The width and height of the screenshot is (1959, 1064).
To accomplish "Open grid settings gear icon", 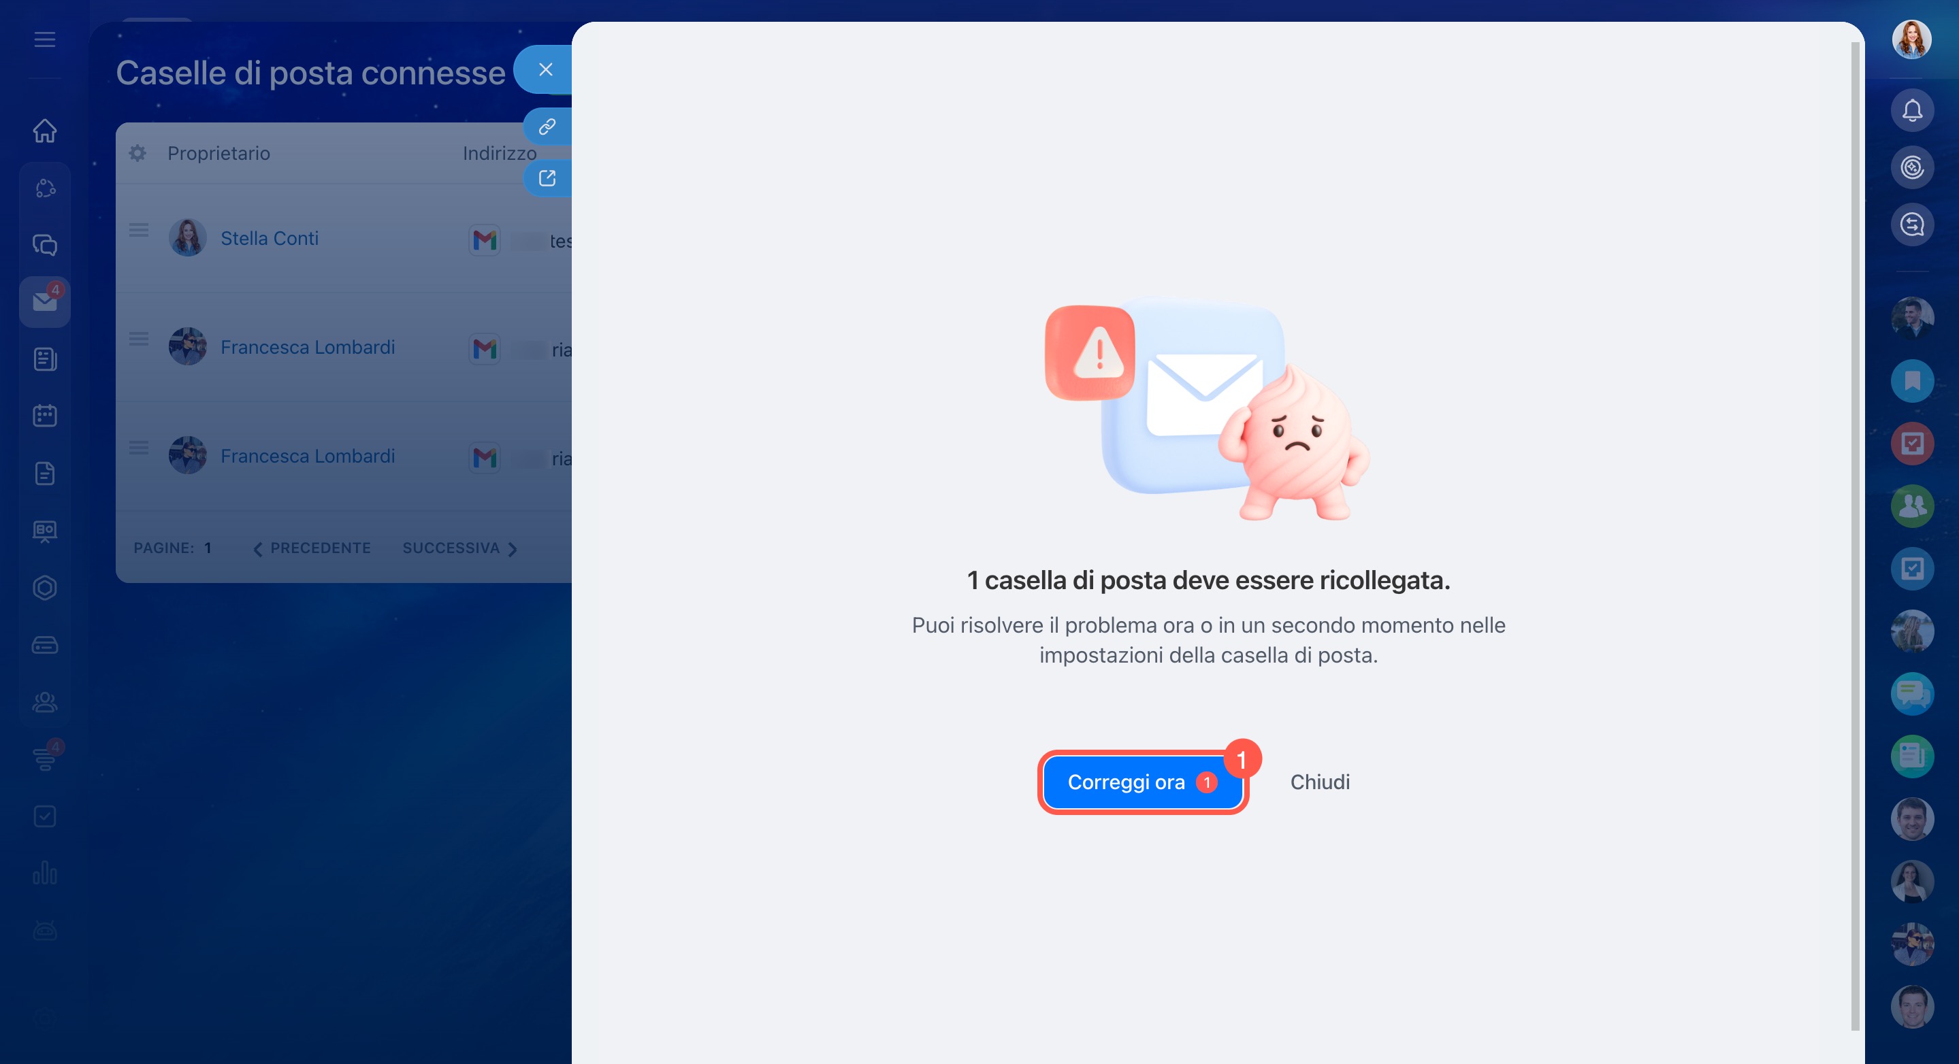I will coord(137,154).
